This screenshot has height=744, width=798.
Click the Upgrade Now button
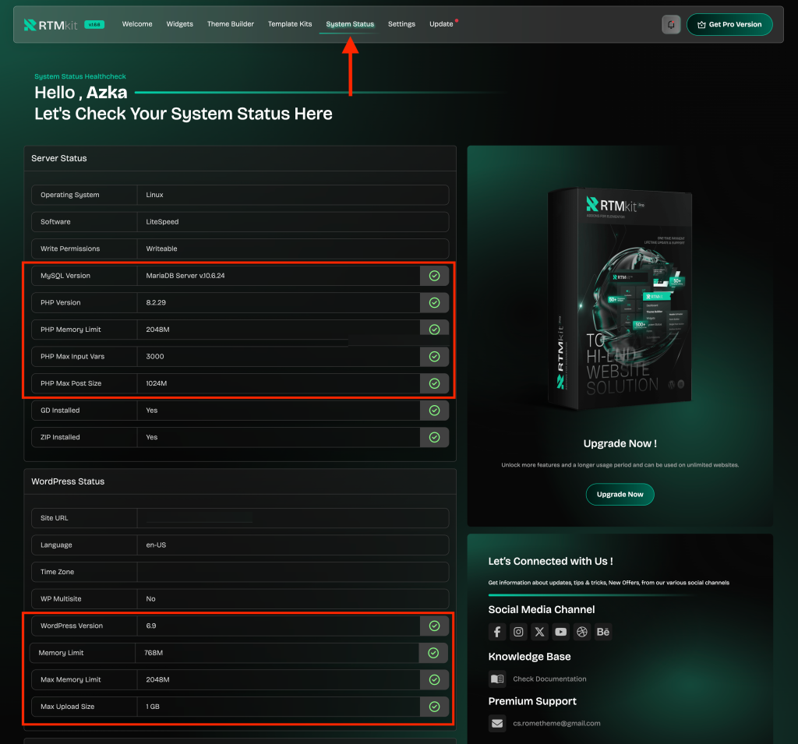[x=620, y=494]
